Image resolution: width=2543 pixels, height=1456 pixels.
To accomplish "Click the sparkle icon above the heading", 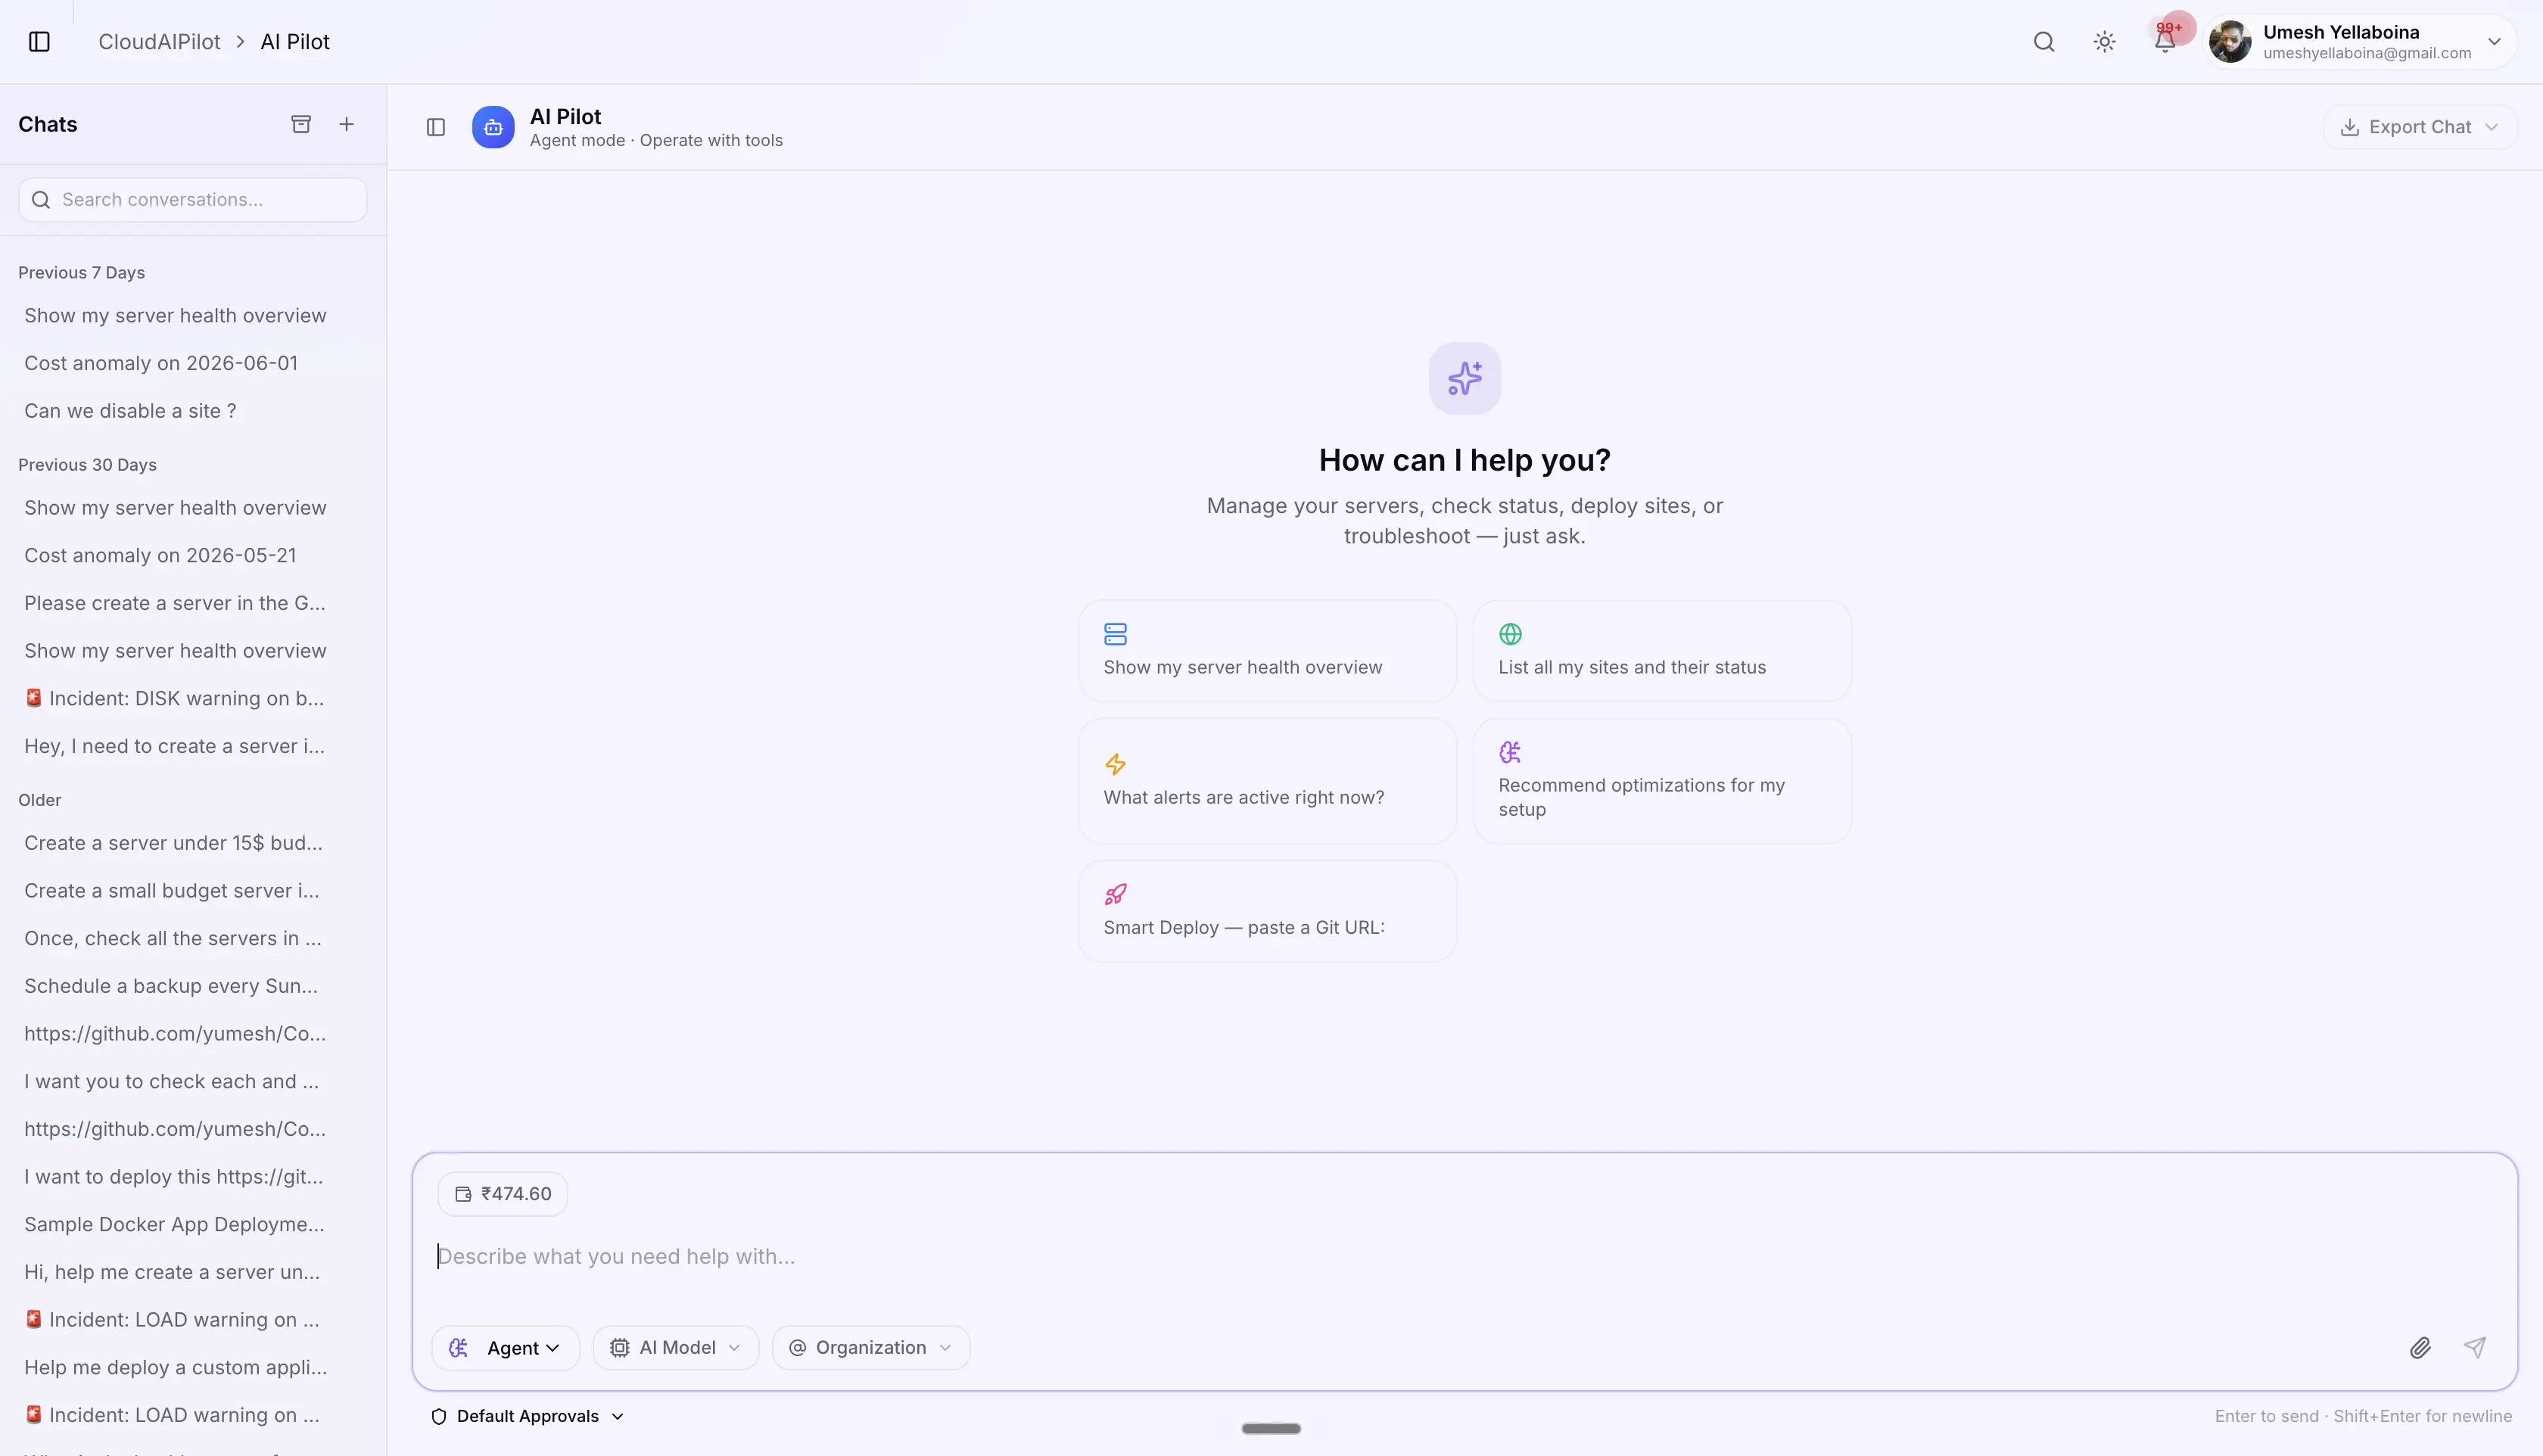I will (x=1465, y=378).
